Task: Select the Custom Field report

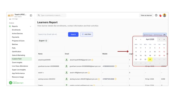Action: tap(21, 59)
